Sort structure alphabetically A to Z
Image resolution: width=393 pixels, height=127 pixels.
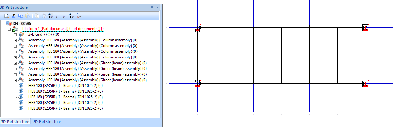point(79,15)
